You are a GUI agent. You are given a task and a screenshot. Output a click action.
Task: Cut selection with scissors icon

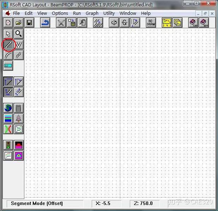click(61, 23)
